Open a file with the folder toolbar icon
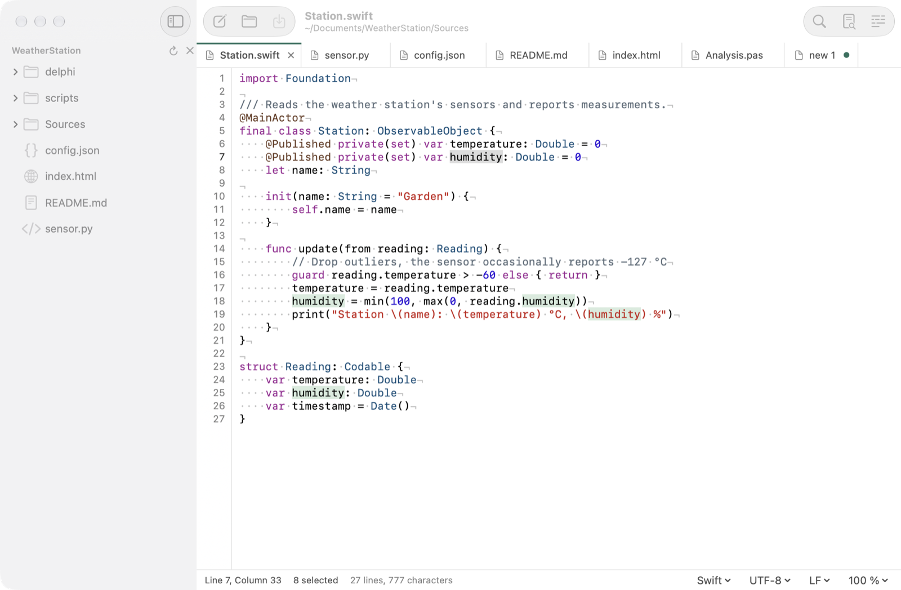 (x=249, y=21)
